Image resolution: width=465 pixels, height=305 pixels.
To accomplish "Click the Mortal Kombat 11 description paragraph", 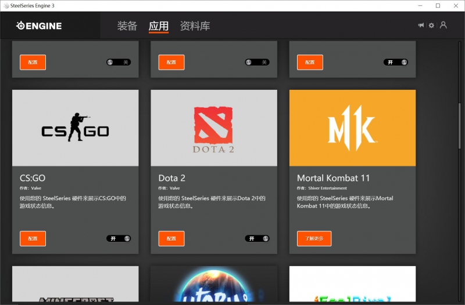I will click(x=345, y=202).
